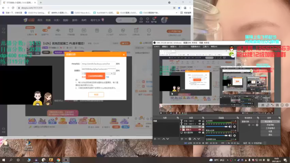Toggle visibility of the grey group source

click(200, 127)
